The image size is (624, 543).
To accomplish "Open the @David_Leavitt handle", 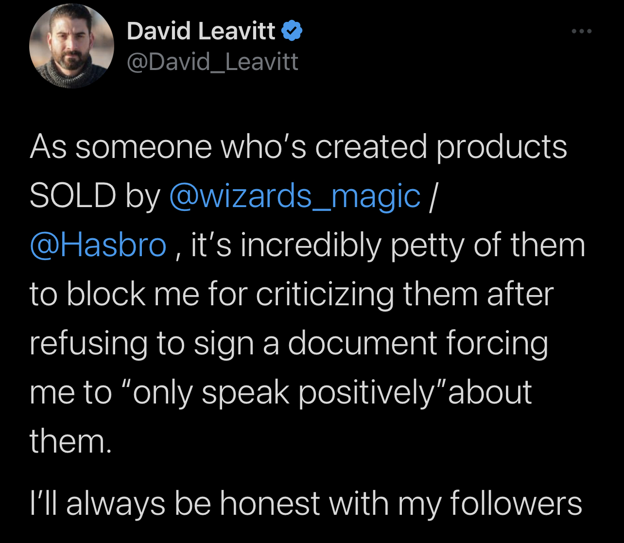I will pos(212,62).
